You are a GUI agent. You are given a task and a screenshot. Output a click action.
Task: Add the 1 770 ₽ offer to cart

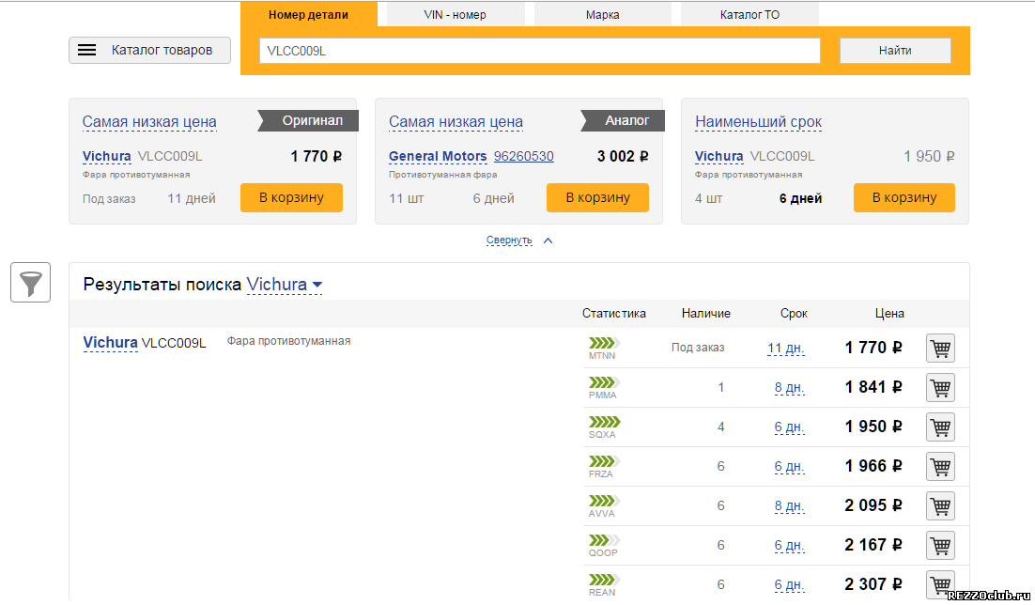point(940,349)
